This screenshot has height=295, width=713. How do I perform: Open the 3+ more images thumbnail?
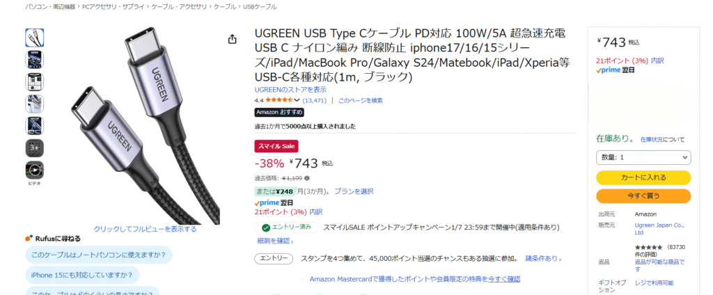tap(35, 147)
